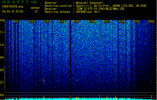Click the Receiver field label
This screenshot has height=100, width=157.
(51, 9)
